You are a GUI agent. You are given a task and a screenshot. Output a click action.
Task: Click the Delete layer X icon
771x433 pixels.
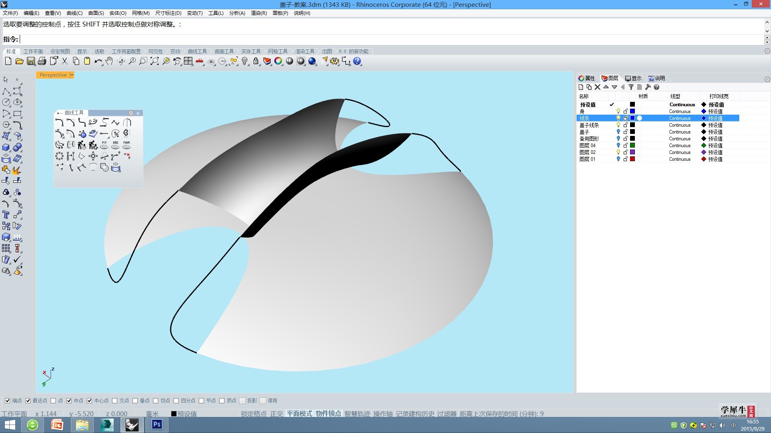(598, 87)
